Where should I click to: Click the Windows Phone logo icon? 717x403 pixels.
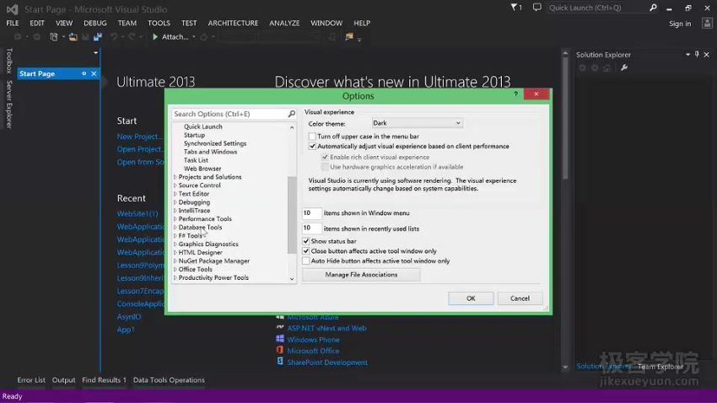[x=280, y=339]
